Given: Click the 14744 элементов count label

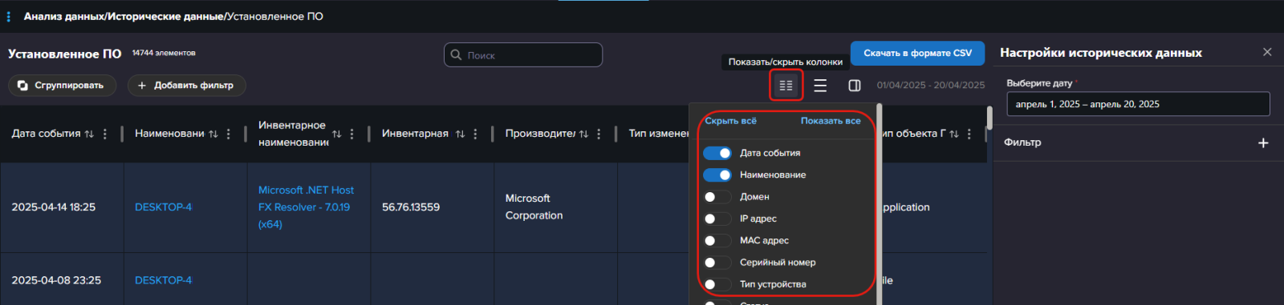Looking at the screenshot, I should 164,53.
